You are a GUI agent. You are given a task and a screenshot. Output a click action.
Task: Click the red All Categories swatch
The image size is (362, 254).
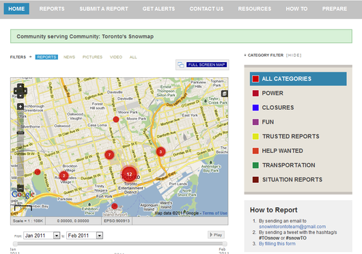[255, 79]
